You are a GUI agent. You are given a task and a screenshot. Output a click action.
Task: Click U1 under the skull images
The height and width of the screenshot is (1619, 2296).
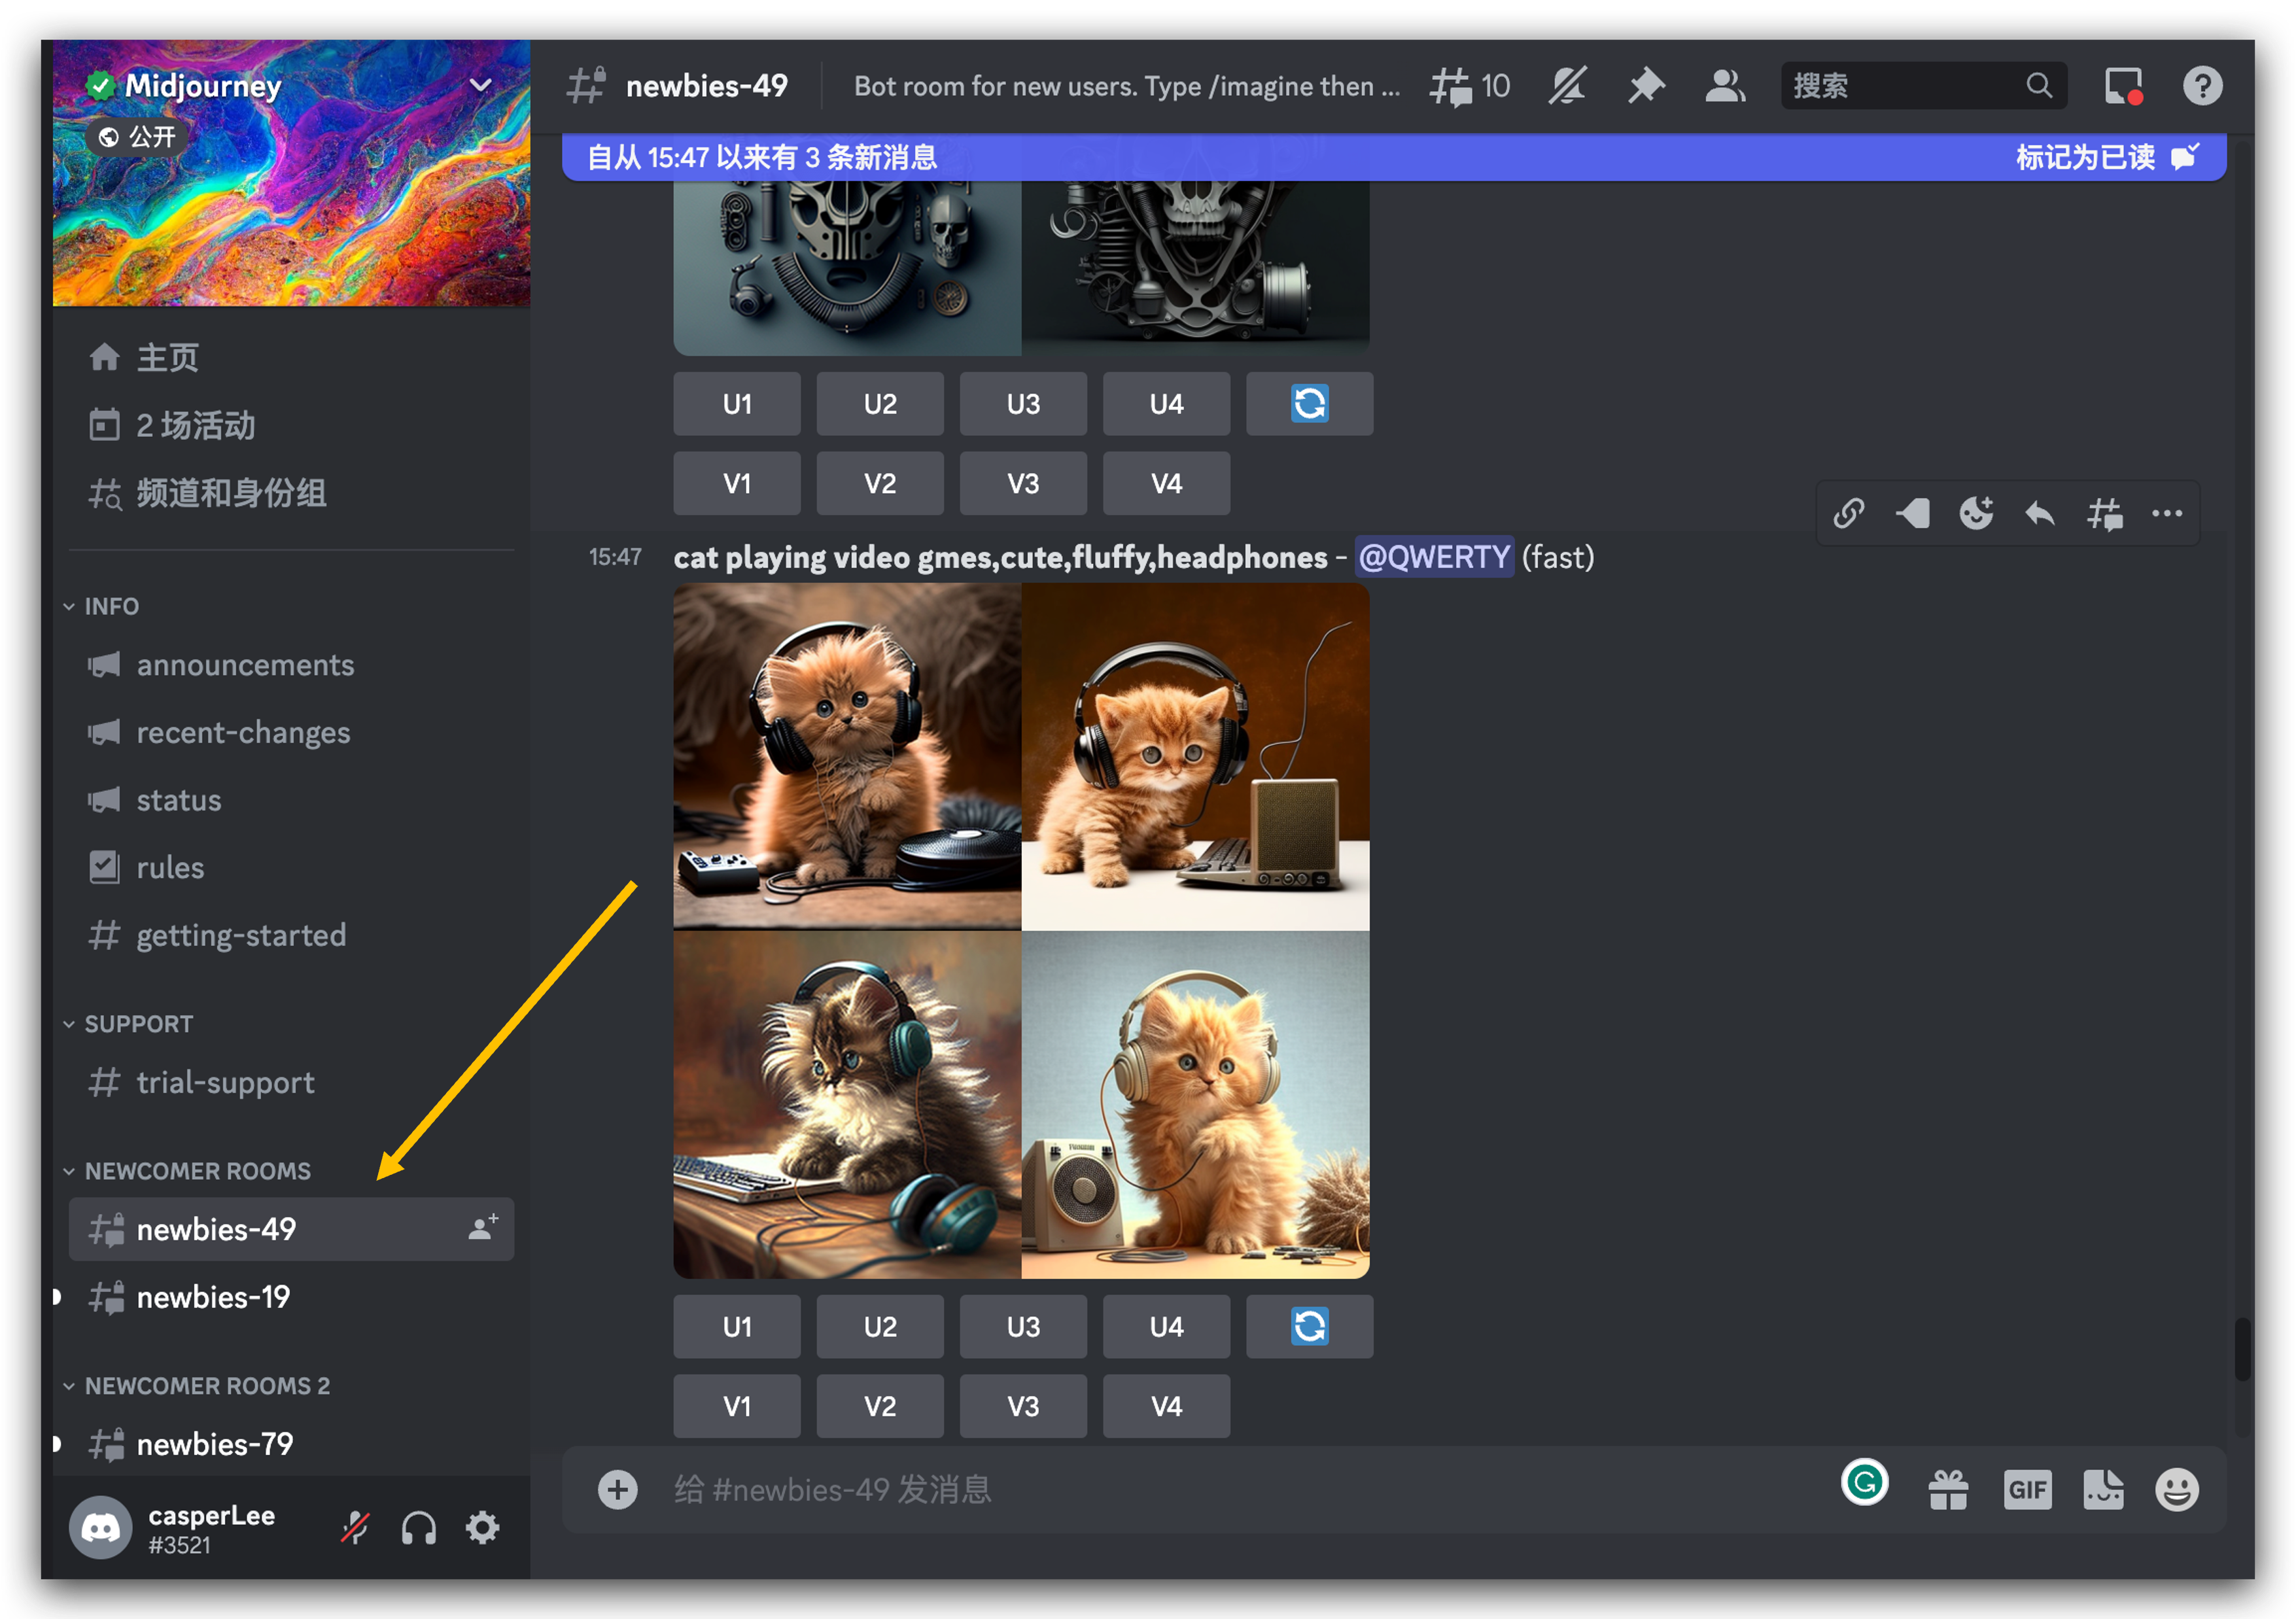coord(737,403)
